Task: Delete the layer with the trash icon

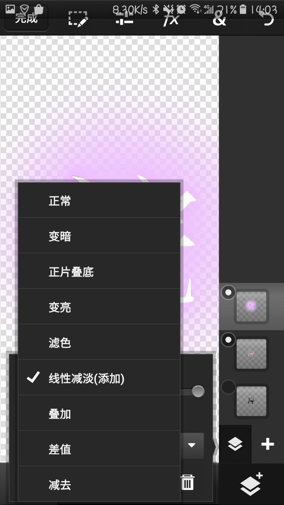Action: tap(187, 482)
